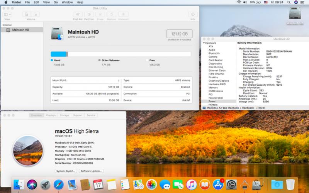Open App Store icon with badge
The height and width of the screenshot is (193, 309).
218,185
